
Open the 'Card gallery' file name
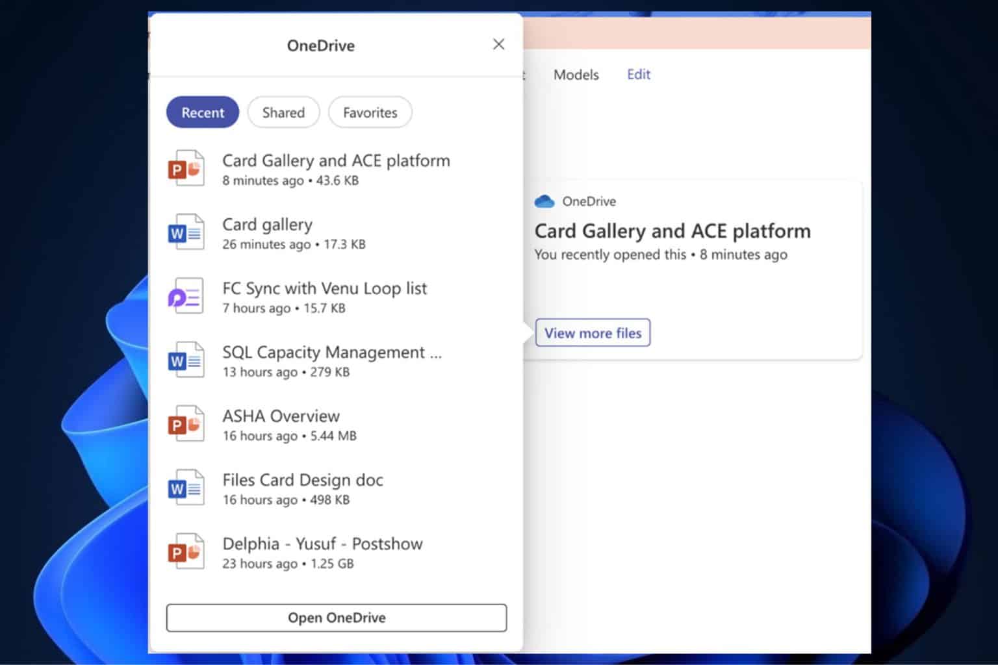pos(267,225)
